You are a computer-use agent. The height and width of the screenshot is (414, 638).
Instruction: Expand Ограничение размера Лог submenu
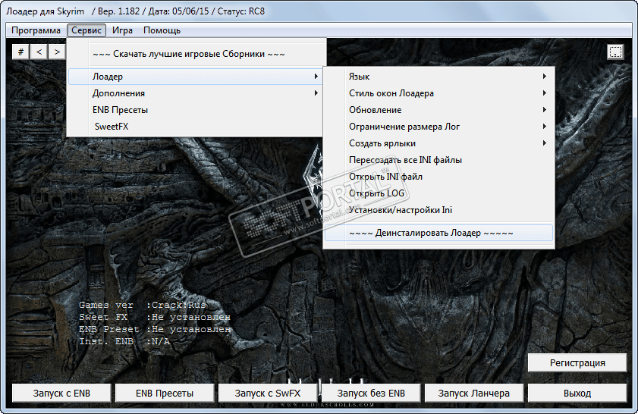click(x=438, y=127)
